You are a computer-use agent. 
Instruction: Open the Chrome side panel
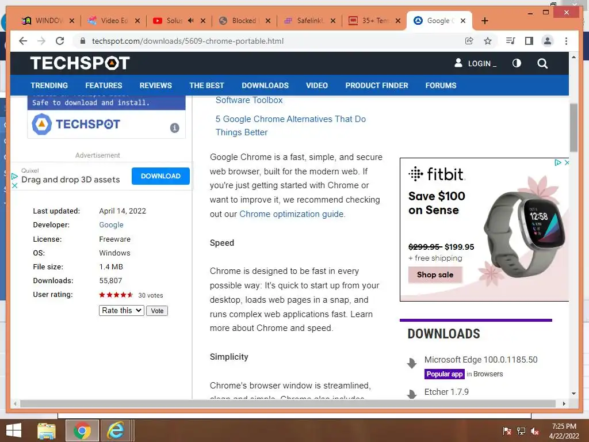tap(529, 41)
